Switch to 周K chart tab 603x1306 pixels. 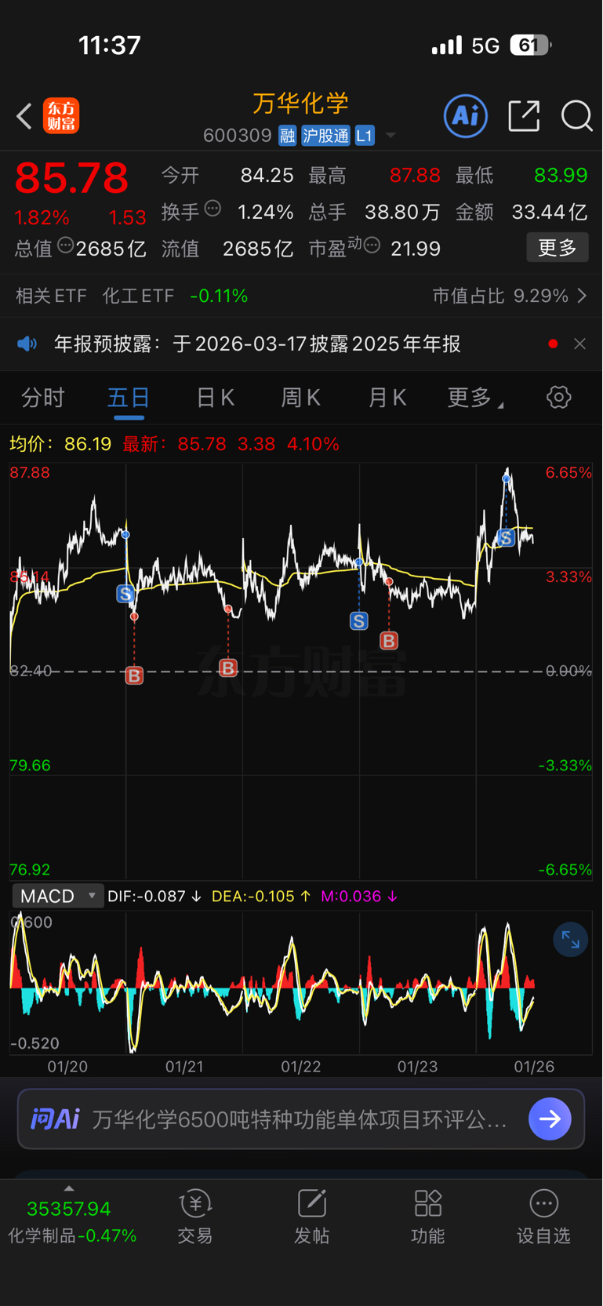pos(301,398)
